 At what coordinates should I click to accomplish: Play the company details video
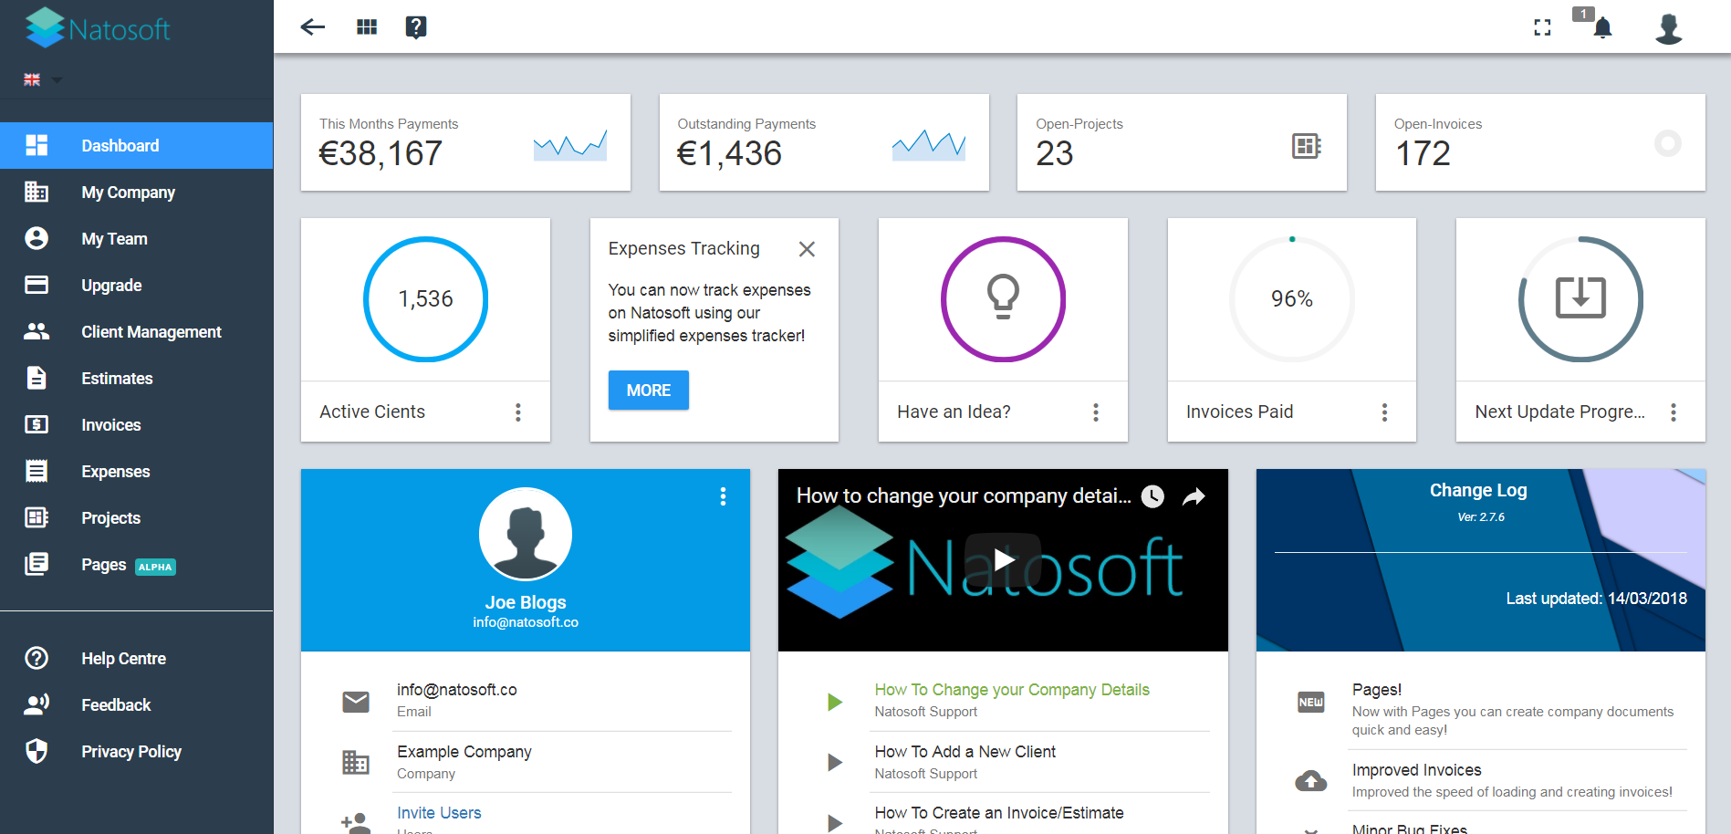[1003, 559]
